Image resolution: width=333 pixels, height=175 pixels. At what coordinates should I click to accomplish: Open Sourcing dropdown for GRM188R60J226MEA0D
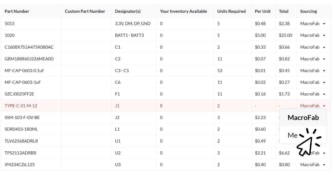(324, 59)
